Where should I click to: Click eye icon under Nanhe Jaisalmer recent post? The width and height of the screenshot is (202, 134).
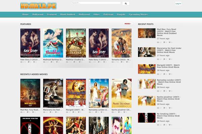click(x=158, y=108)
